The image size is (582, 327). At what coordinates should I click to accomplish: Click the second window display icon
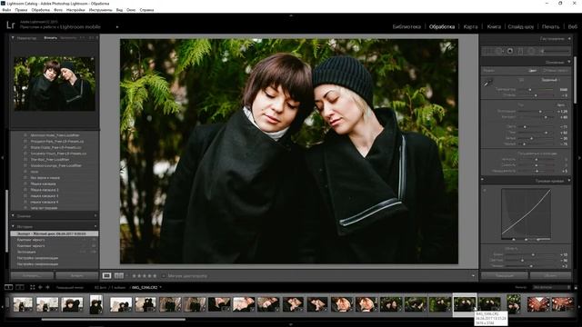pyautogui.click(x=20, y=287)
